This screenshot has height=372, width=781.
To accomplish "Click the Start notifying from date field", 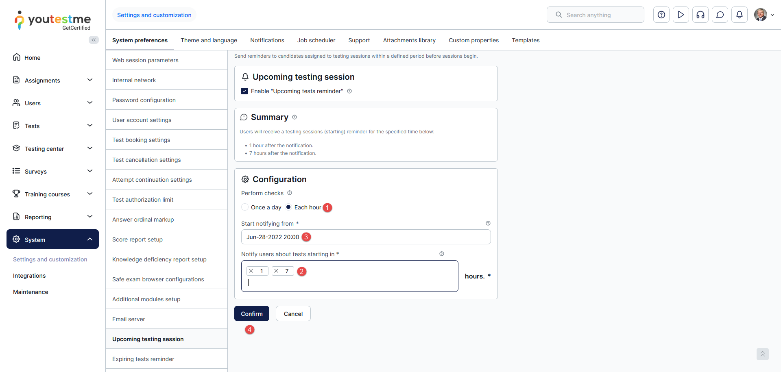I will coord(366,237).
